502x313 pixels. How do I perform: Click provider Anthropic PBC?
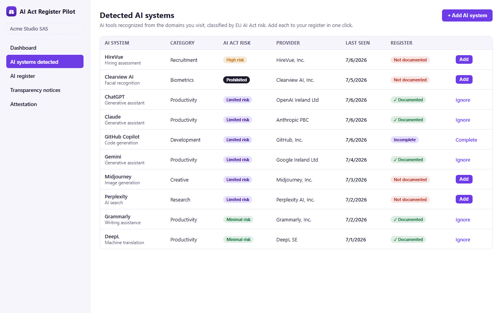[x=293, y=120]
